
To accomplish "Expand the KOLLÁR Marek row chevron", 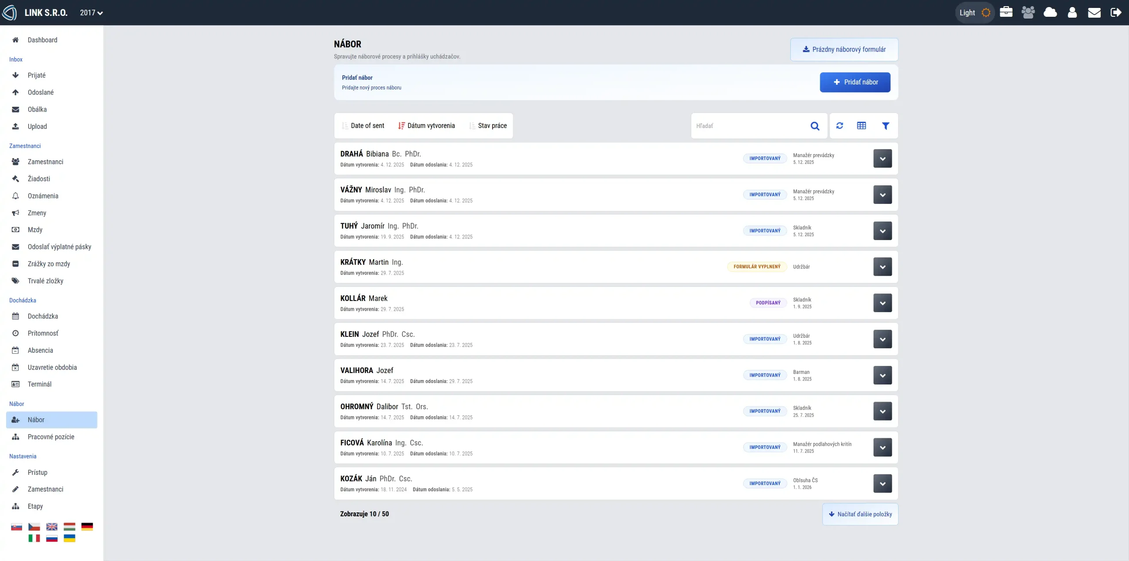I will (882, 303).
